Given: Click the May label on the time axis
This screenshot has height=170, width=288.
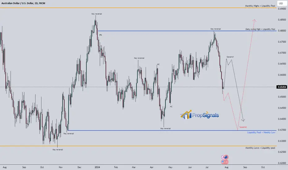Looking at the screenshot, I should (170, 167).
